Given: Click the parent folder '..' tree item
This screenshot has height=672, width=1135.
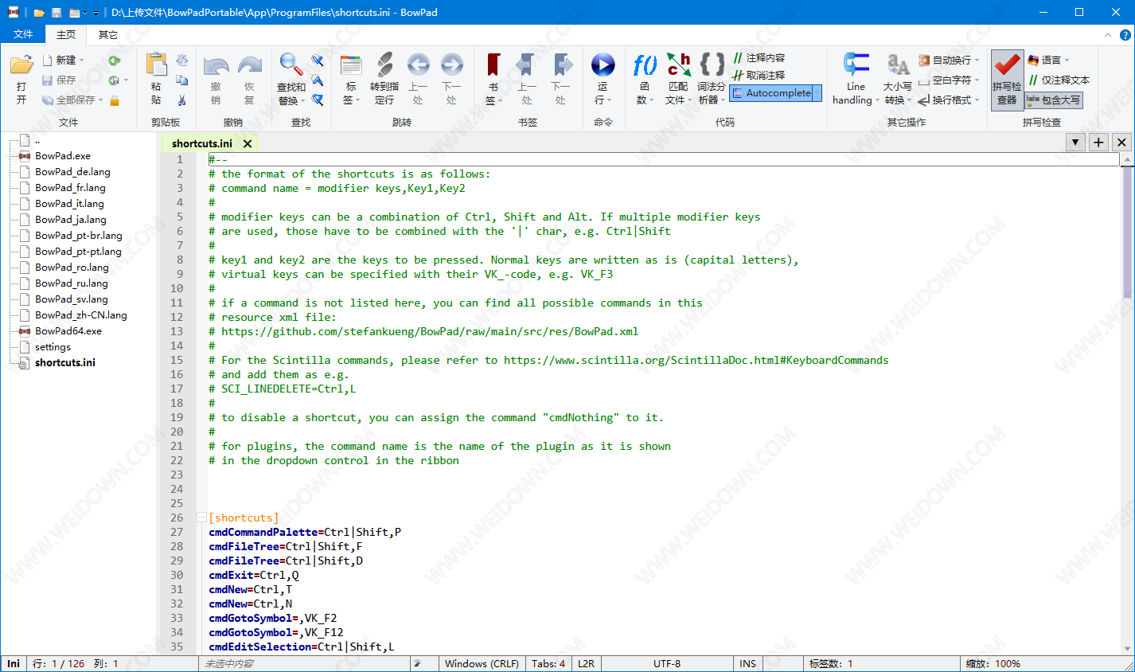Looking at the screenshot, I should pyautogui.click(x=37, y=140).
